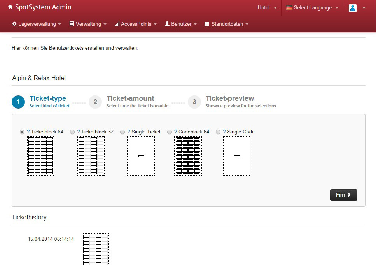Image resolution: width=376 pixels, height=265 pixels.
Task: Click the home icon beside SpotSystem Admin
Action: coord(10,7)
